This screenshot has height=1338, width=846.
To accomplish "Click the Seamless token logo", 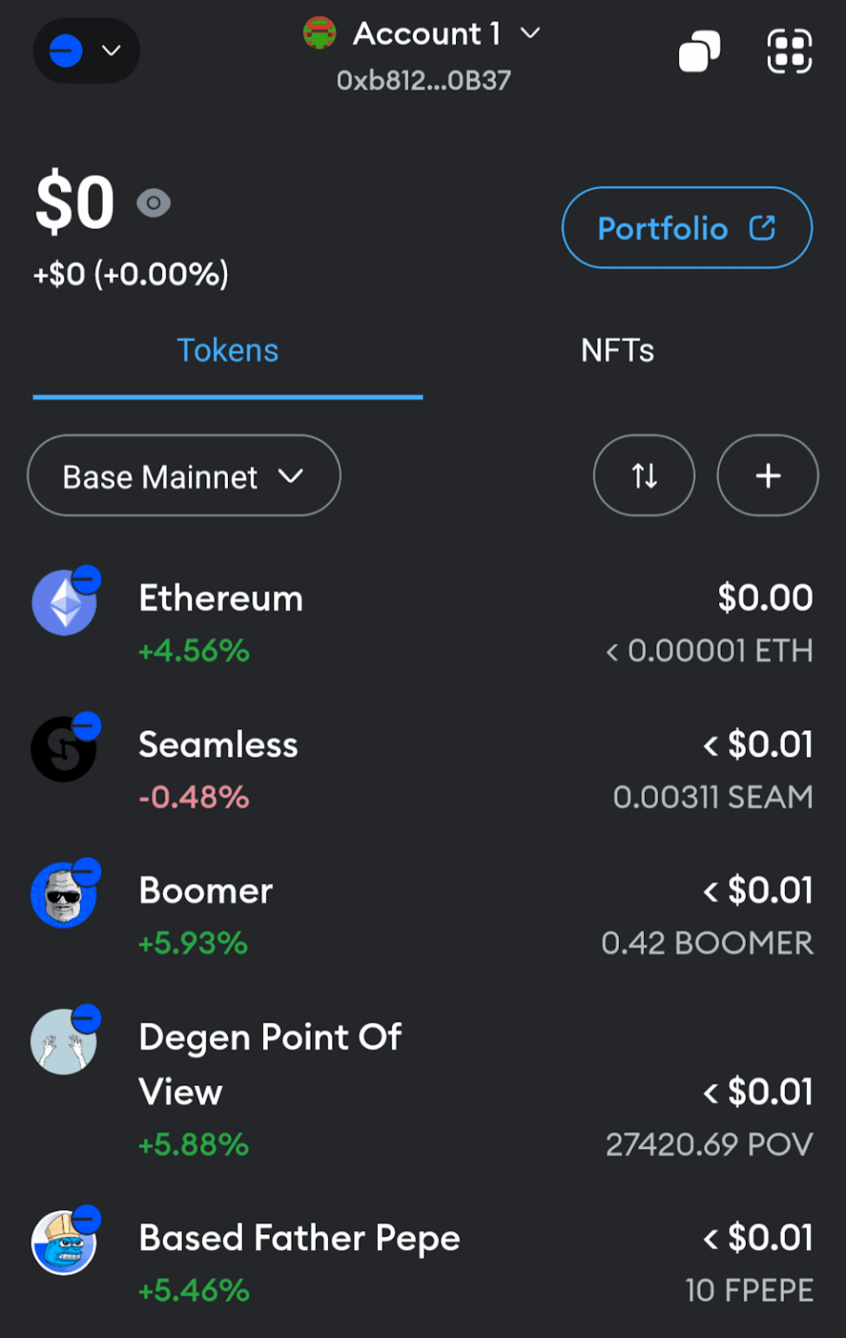I will (64, 749).
